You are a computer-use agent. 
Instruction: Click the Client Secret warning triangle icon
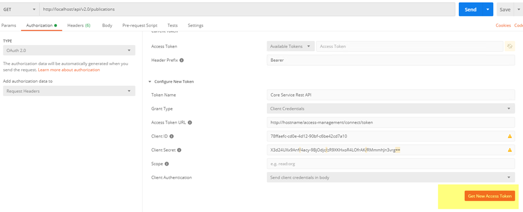(510, 150)
